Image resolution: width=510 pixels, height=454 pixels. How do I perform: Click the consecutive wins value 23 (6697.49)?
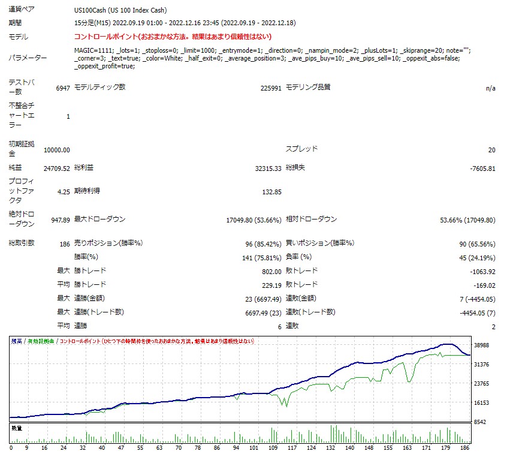coord(263,299)
